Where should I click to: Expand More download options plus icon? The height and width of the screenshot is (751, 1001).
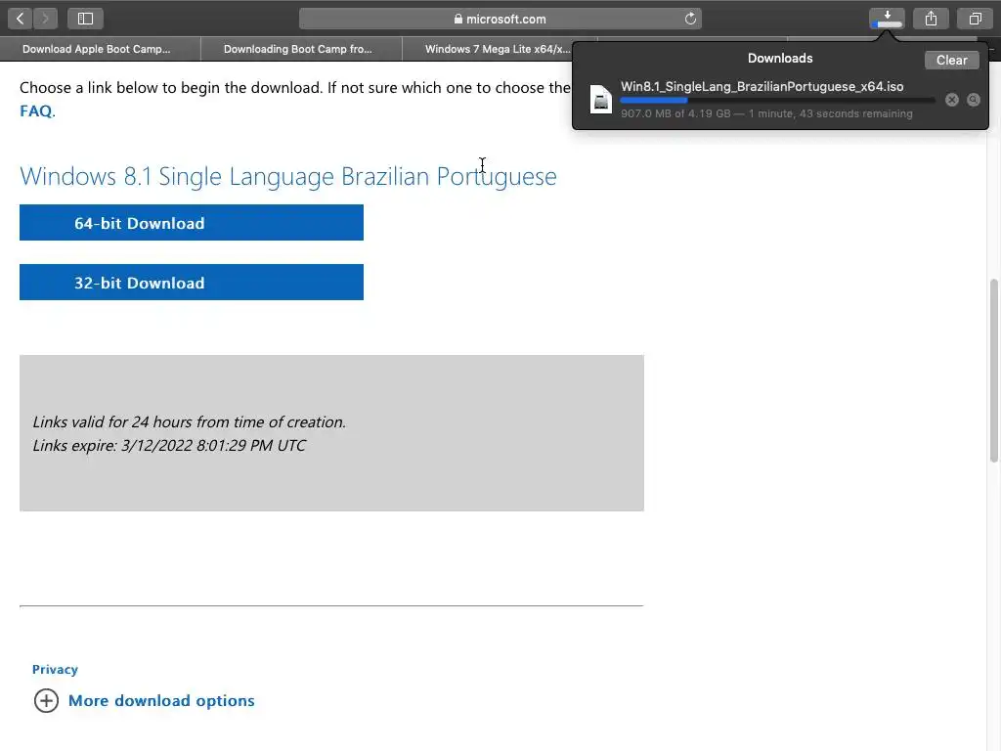click(46, 700)
